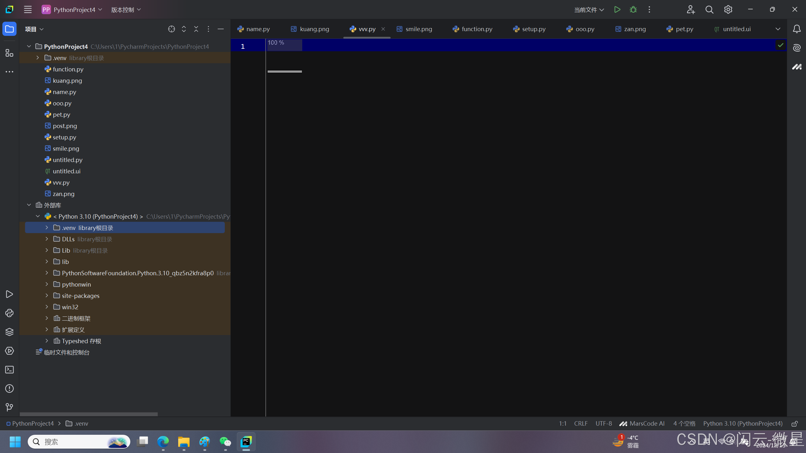Run the current file with Run button

point(617,9)
